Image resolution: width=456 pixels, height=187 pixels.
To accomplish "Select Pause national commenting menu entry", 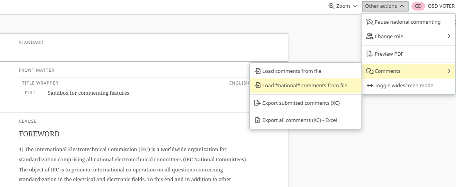I will click(x=408, y=22).
